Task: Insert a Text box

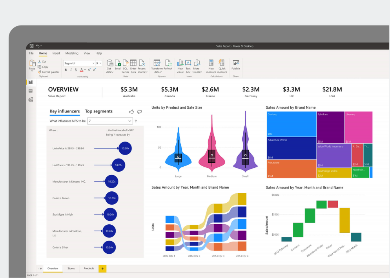Action: tap(188, 66)
